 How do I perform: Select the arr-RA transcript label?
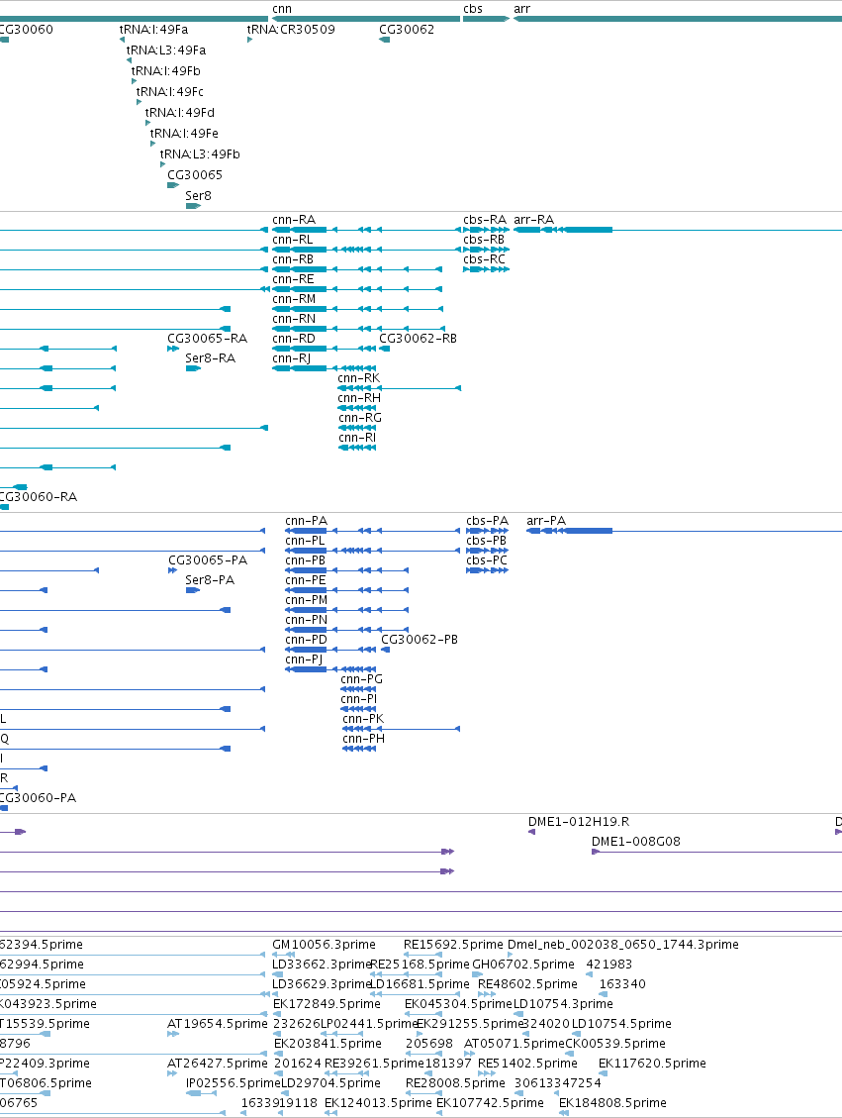click(533, 220)
